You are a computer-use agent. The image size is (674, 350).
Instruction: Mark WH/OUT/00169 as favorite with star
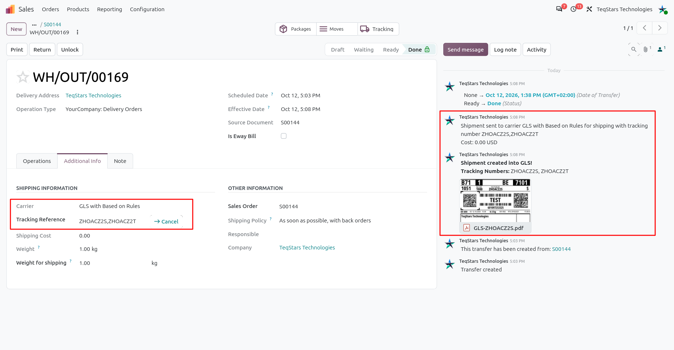tap(23, 77)
